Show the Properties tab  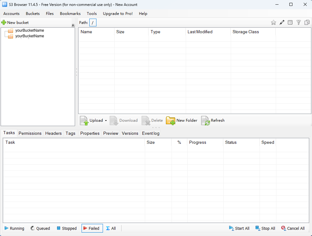click(90, 133)
